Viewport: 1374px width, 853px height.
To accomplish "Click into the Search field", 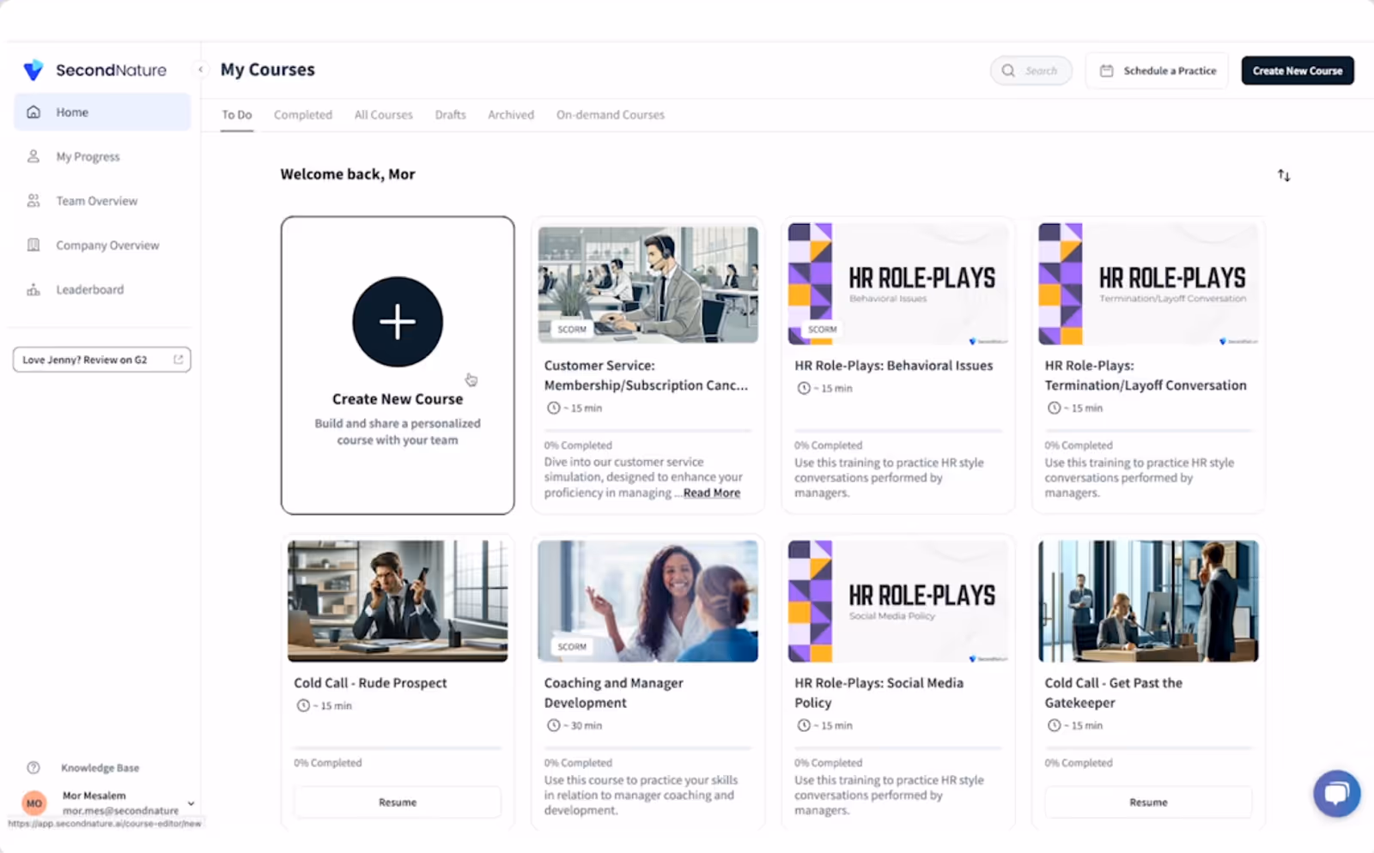I will (1030, 70).
